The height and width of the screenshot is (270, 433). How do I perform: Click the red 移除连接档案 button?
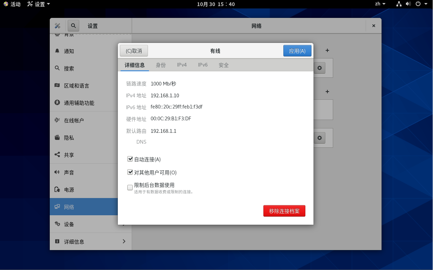284,211
